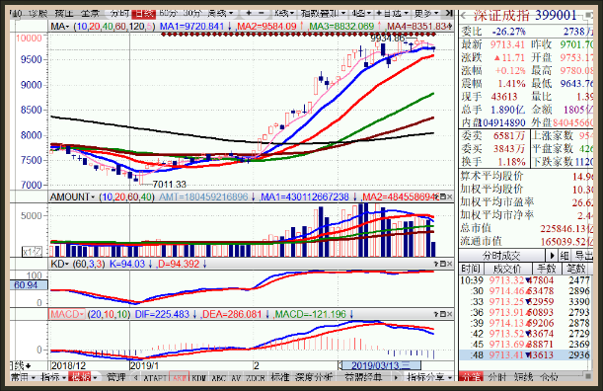Click the help icon on MACD panel

(x=436, y=314)
